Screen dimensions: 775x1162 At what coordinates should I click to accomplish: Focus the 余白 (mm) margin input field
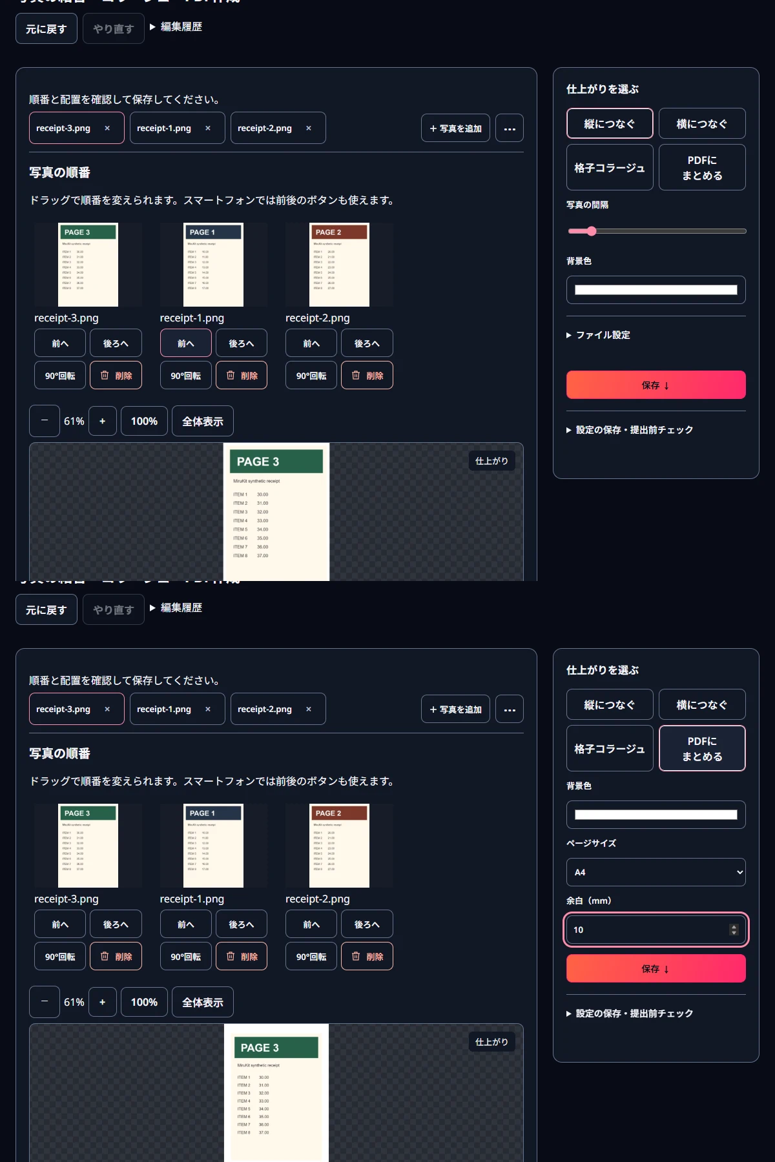(648, 930)
